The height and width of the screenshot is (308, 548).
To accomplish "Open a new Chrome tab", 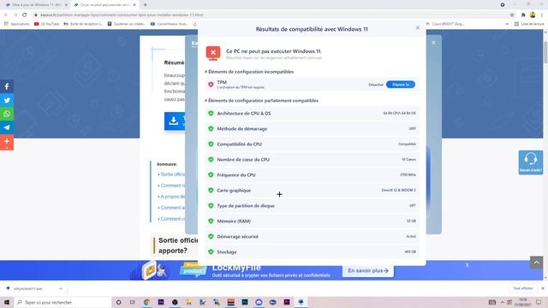I will (145, 5).
